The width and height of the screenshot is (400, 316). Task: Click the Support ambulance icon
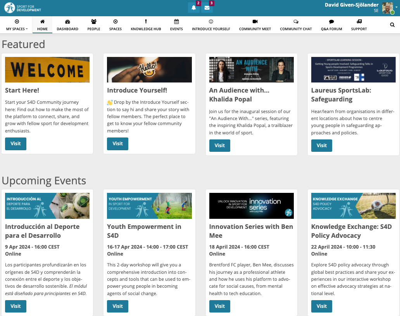359,21
